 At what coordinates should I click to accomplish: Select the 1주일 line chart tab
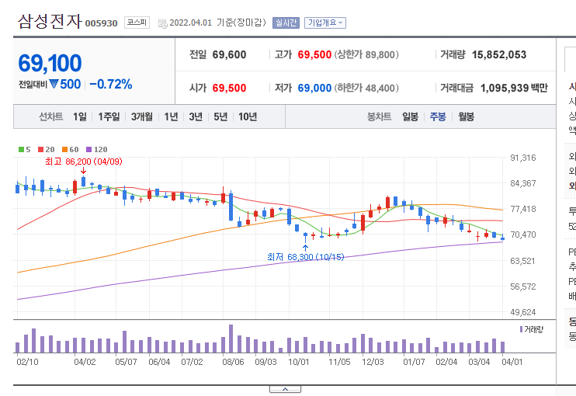(109, 116)
